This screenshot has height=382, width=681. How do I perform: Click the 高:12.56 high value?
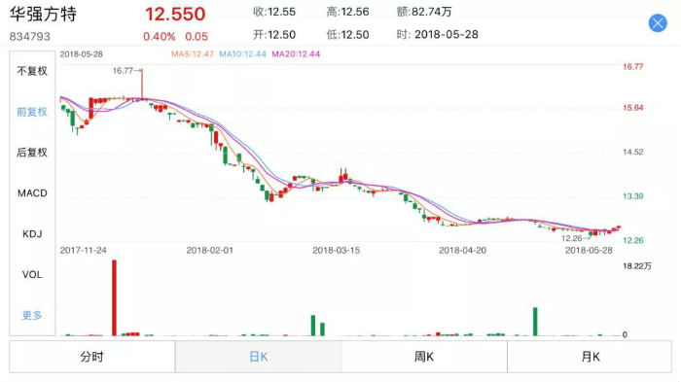click(347, 12)
